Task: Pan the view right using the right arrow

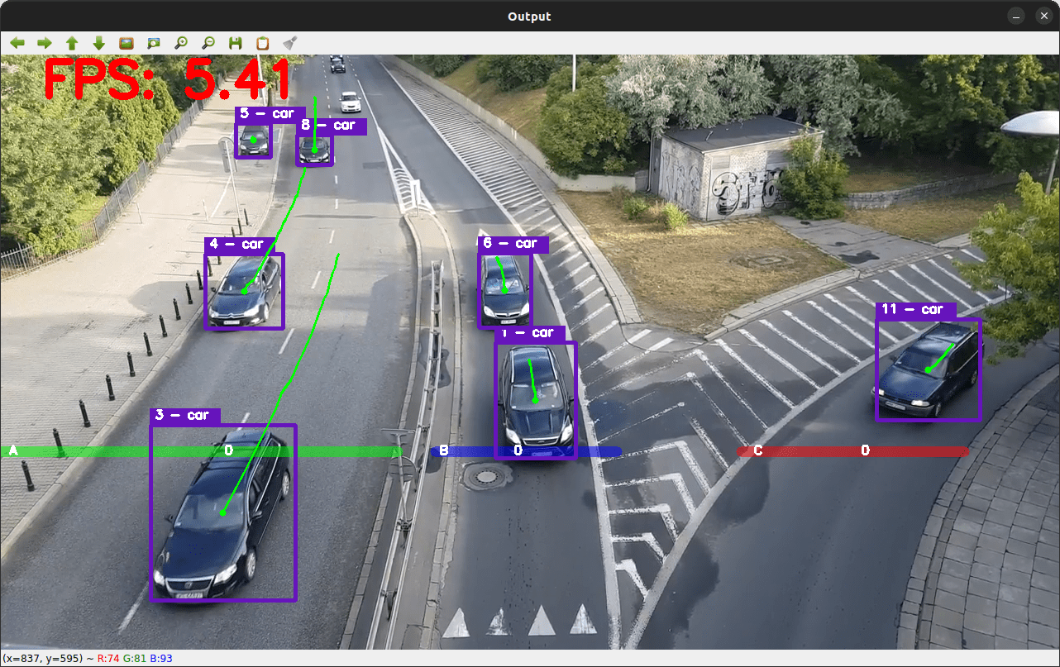Action: [x=45, y=43]
